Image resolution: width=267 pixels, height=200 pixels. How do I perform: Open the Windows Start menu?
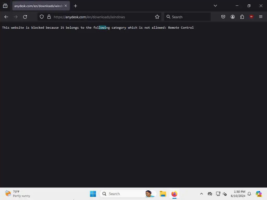pos(93,194)
